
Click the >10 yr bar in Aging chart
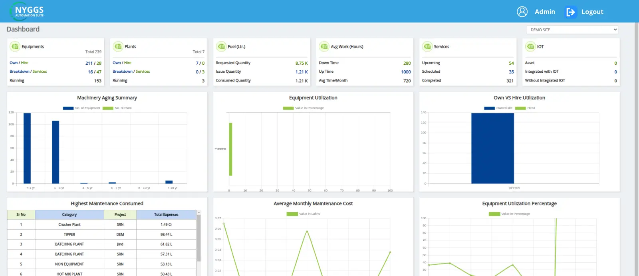169,182
